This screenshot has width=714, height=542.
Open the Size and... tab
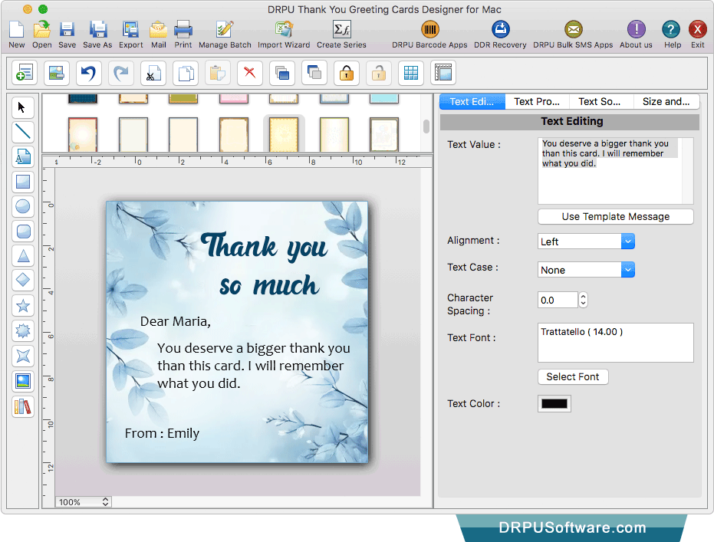(666, 101)
